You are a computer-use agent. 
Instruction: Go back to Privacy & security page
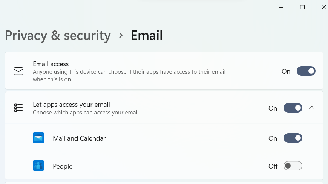click(x=58, y=35)
